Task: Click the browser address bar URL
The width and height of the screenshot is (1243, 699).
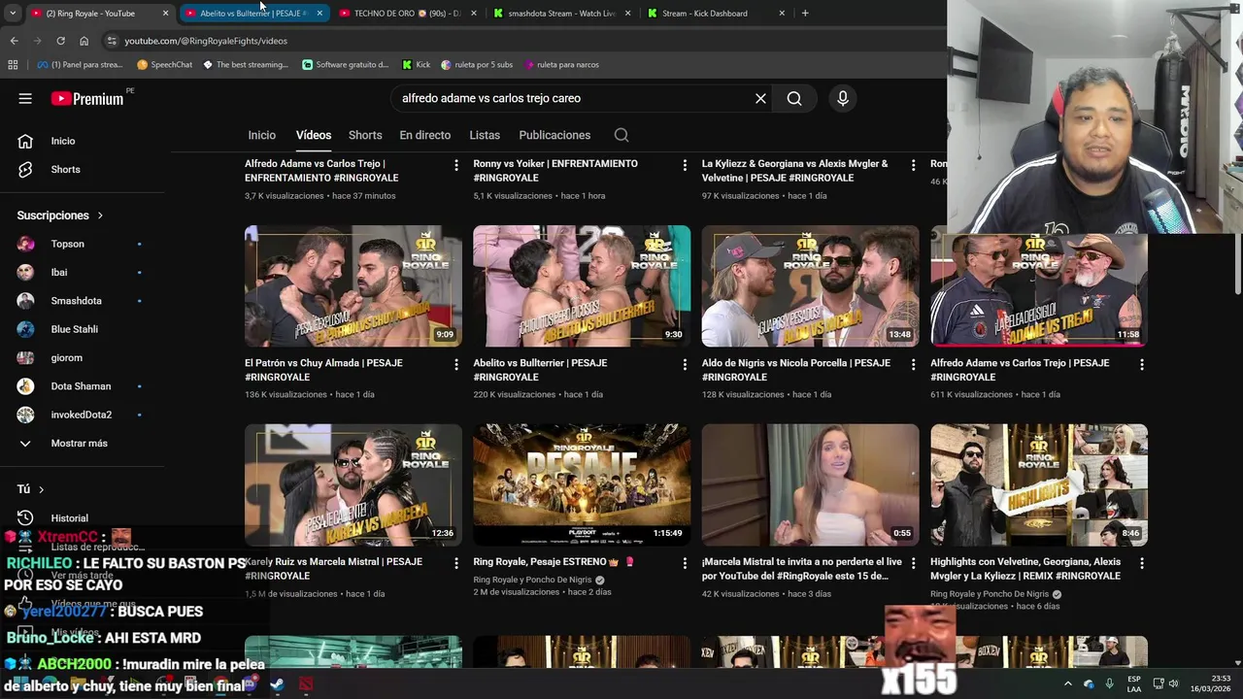Action: [206, 41]
